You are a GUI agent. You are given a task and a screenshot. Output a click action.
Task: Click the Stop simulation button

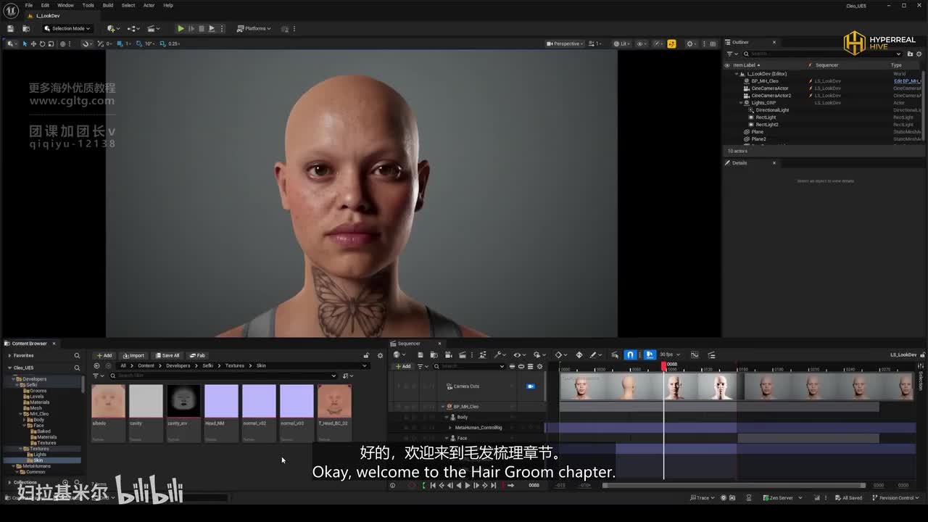[201, 28]
